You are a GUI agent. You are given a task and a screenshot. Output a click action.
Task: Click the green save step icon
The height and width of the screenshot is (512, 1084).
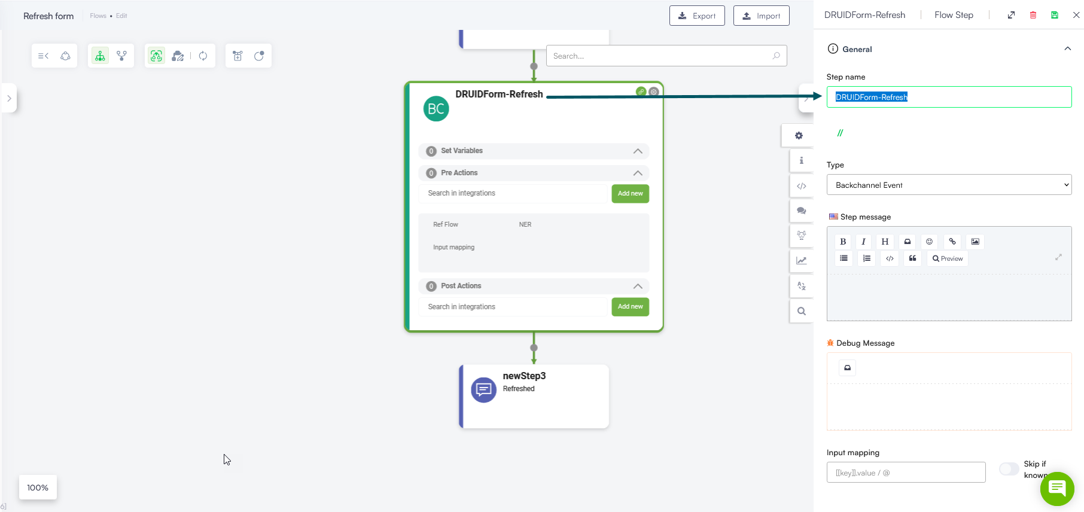(x=1054, y=15)
